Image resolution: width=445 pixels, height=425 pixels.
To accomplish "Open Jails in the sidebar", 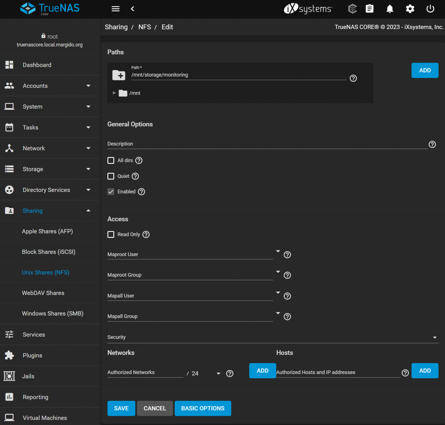I will 50,376.
